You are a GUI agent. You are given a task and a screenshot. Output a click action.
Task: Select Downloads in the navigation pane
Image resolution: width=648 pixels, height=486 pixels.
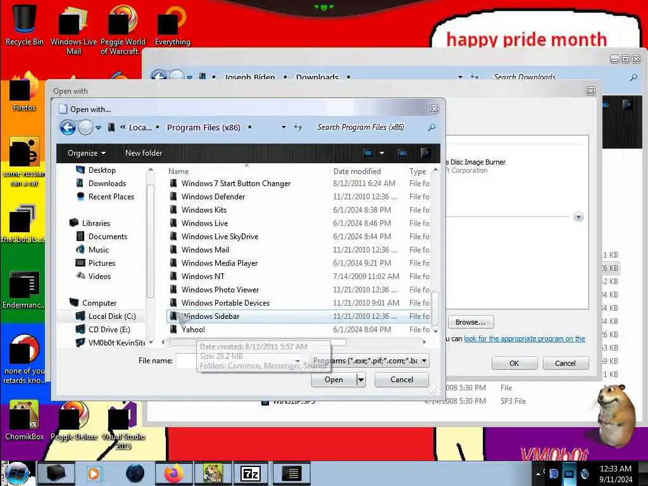107,183
